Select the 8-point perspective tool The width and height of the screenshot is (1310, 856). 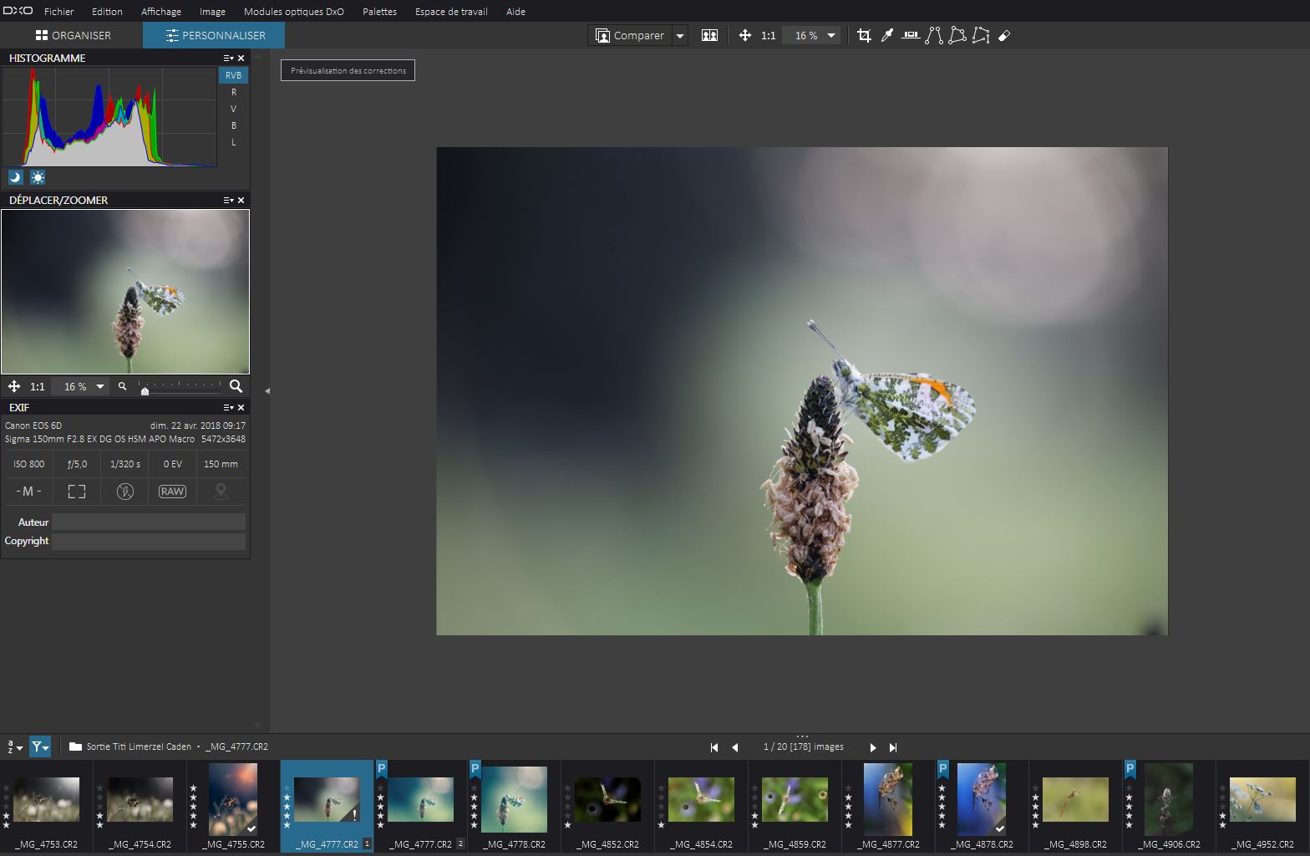tap(981, 35)
